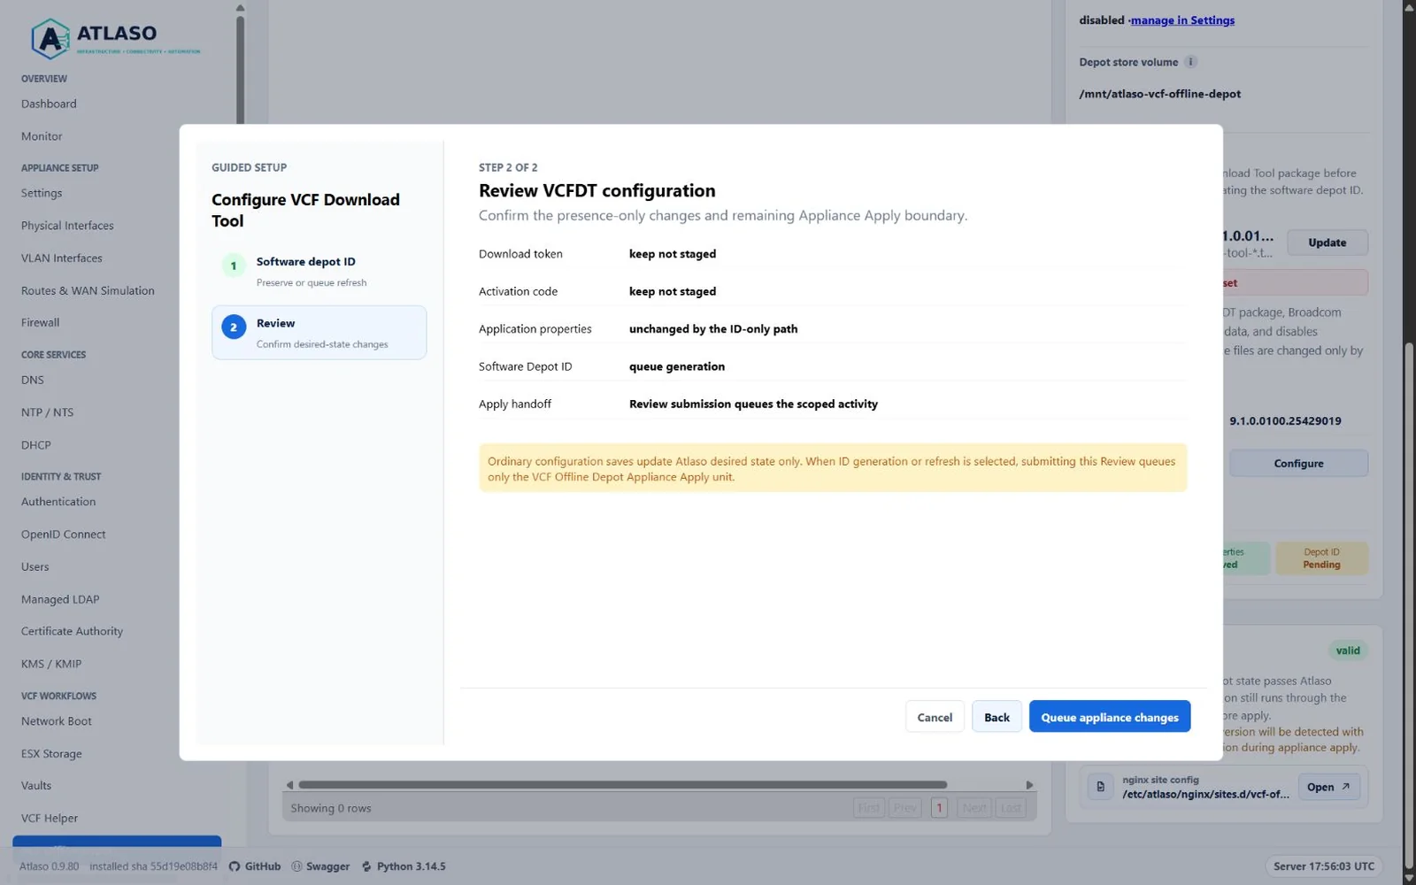Click the Last pagination button
1416x885 pixels.
tap(1011, 807)
